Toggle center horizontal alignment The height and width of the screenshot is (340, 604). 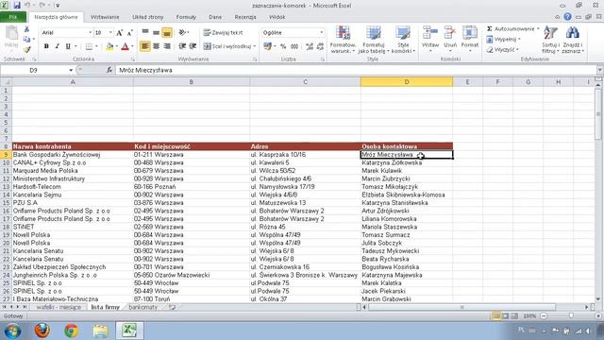tap(156, 46)
